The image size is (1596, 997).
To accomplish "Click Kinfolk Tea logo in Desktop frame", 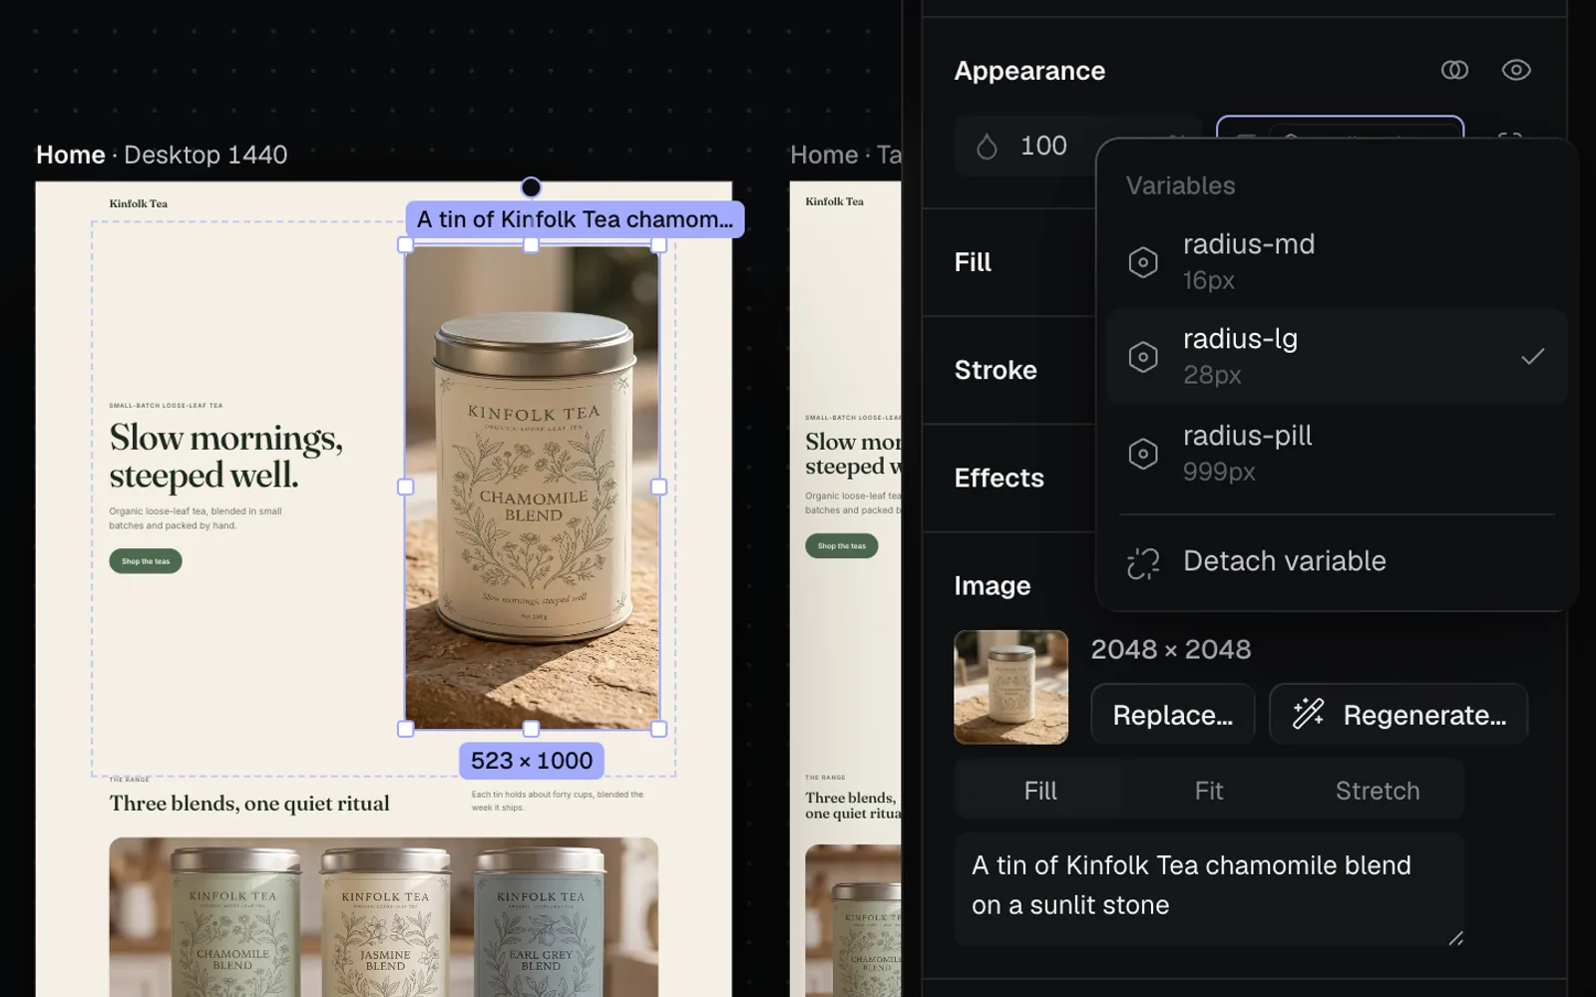I will tap(139, 203).
